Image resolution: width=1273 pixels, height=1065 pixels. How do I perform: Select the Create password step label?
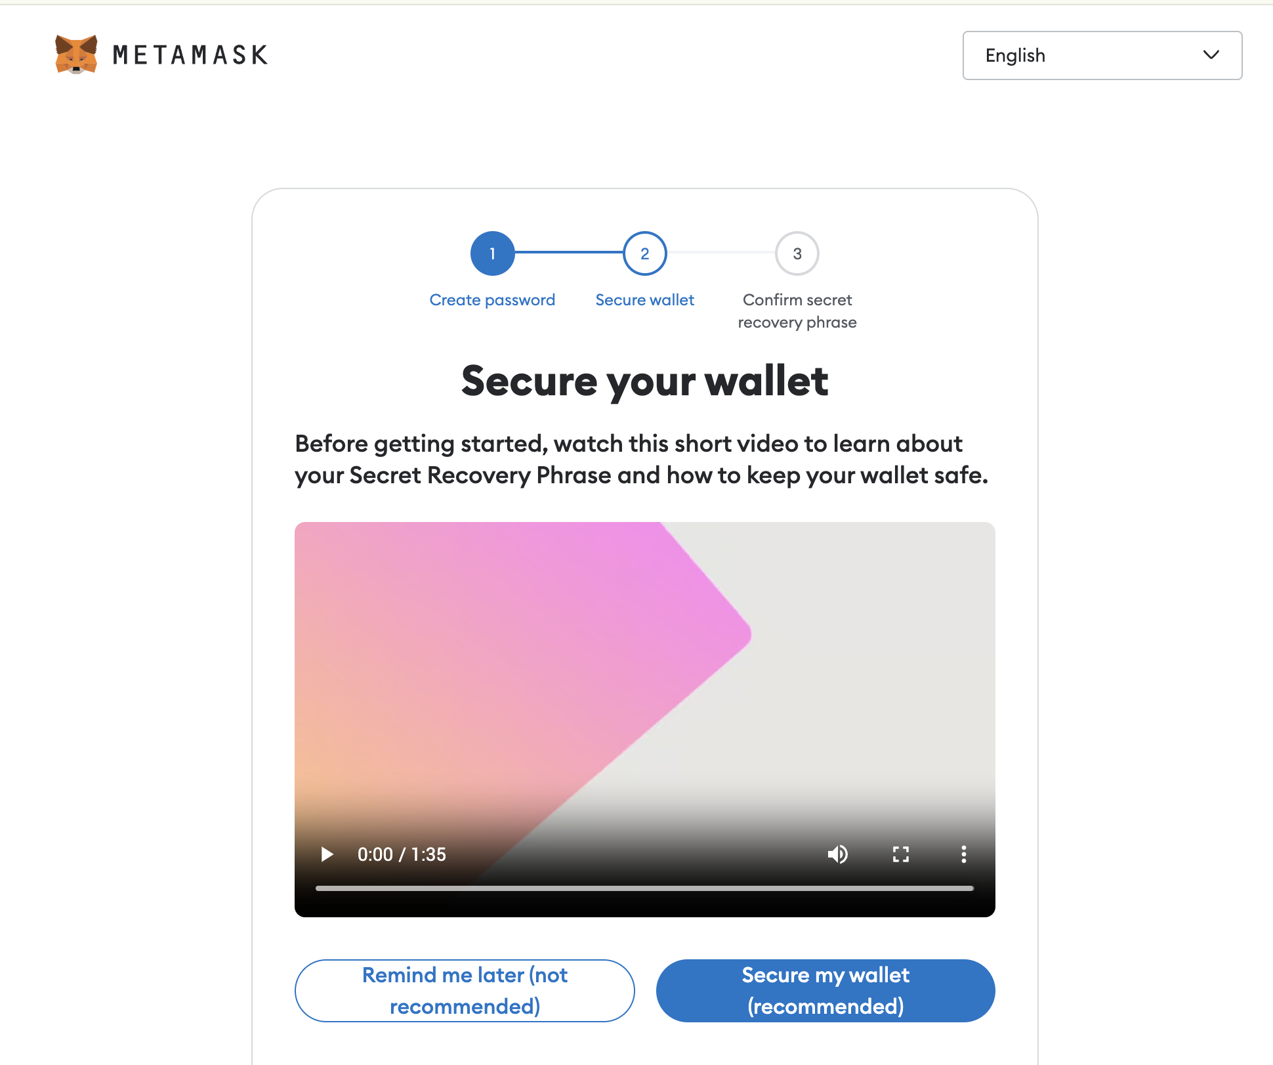(492, 300)
